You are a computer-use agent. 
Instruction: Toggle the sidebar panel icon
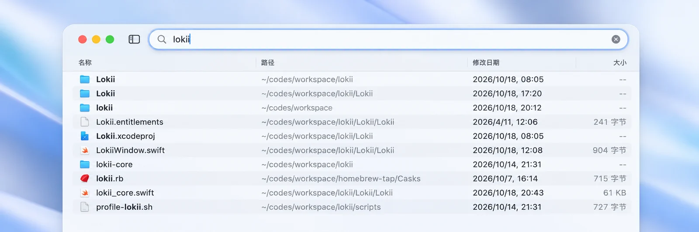[134, 39]
